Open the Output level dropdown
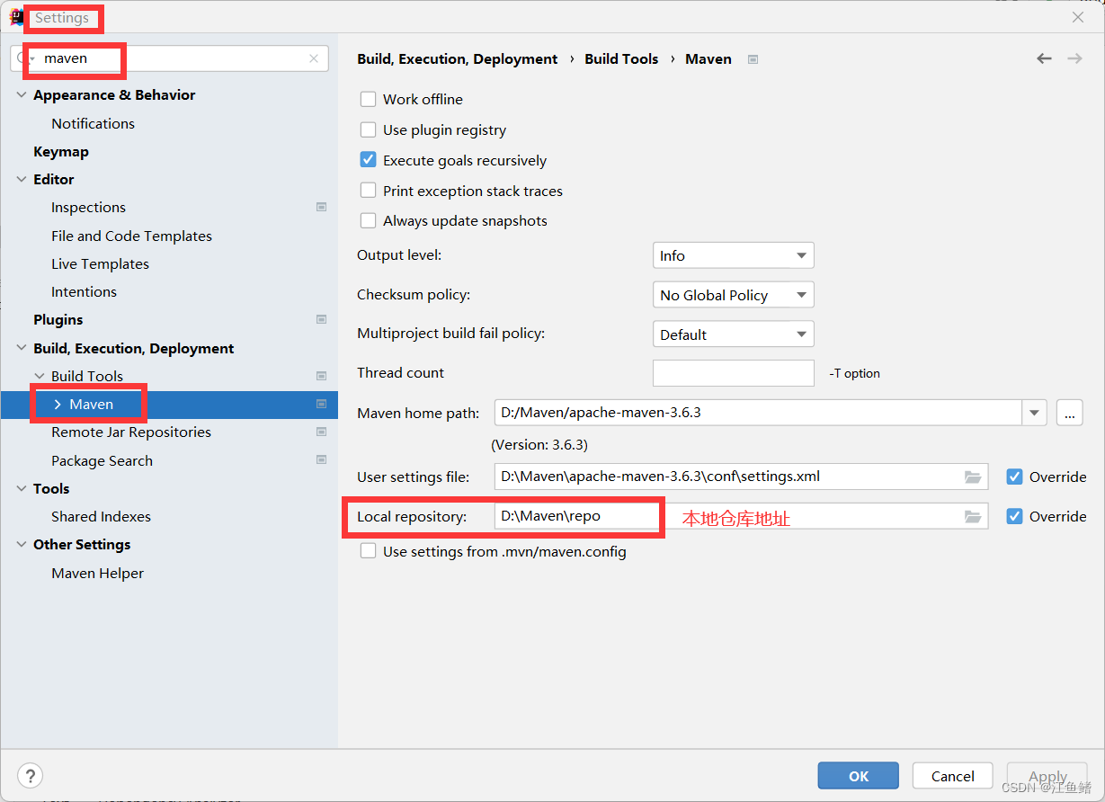Screen dimensions: 1105x802 733,255
